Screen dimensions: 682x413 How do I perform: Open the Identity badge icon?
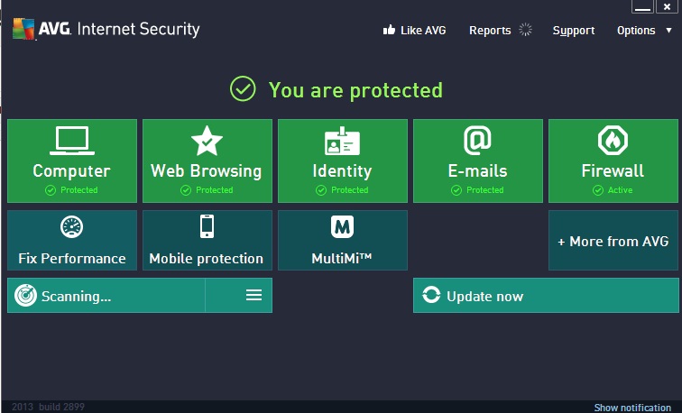[x=342, y=141]
